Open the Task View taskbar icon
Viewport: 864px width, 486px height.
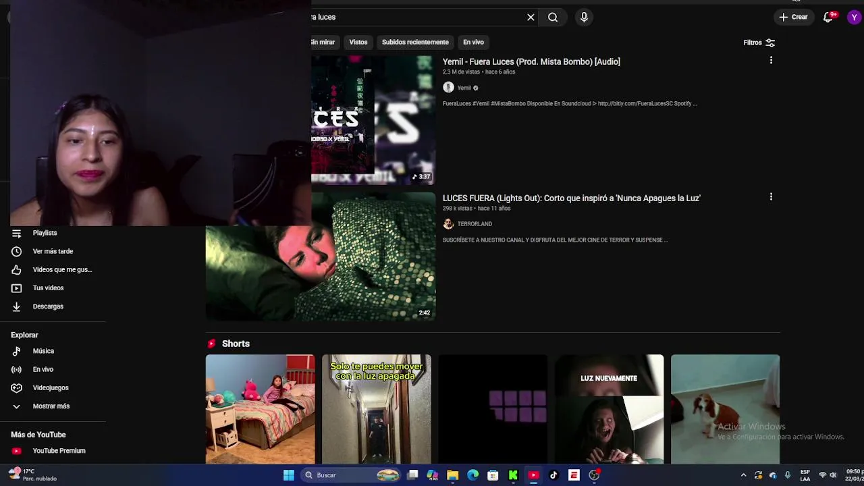(412, 475)
